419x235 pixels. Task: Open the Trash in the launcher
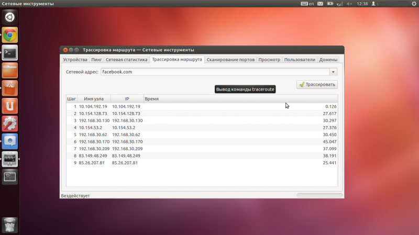[10, 224]
